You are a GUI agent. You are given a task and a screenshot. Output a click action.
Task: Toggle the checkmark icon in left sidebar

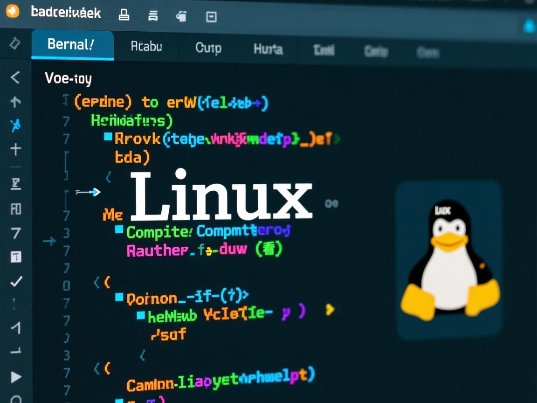tap(15, 282)
